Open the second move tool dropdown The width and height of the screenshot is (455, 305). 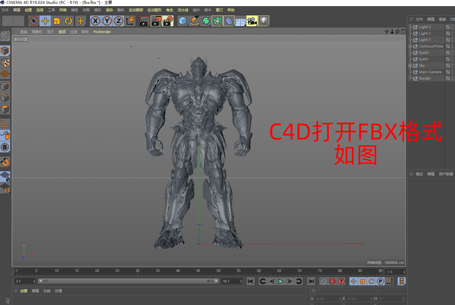[x=81, y=21]
